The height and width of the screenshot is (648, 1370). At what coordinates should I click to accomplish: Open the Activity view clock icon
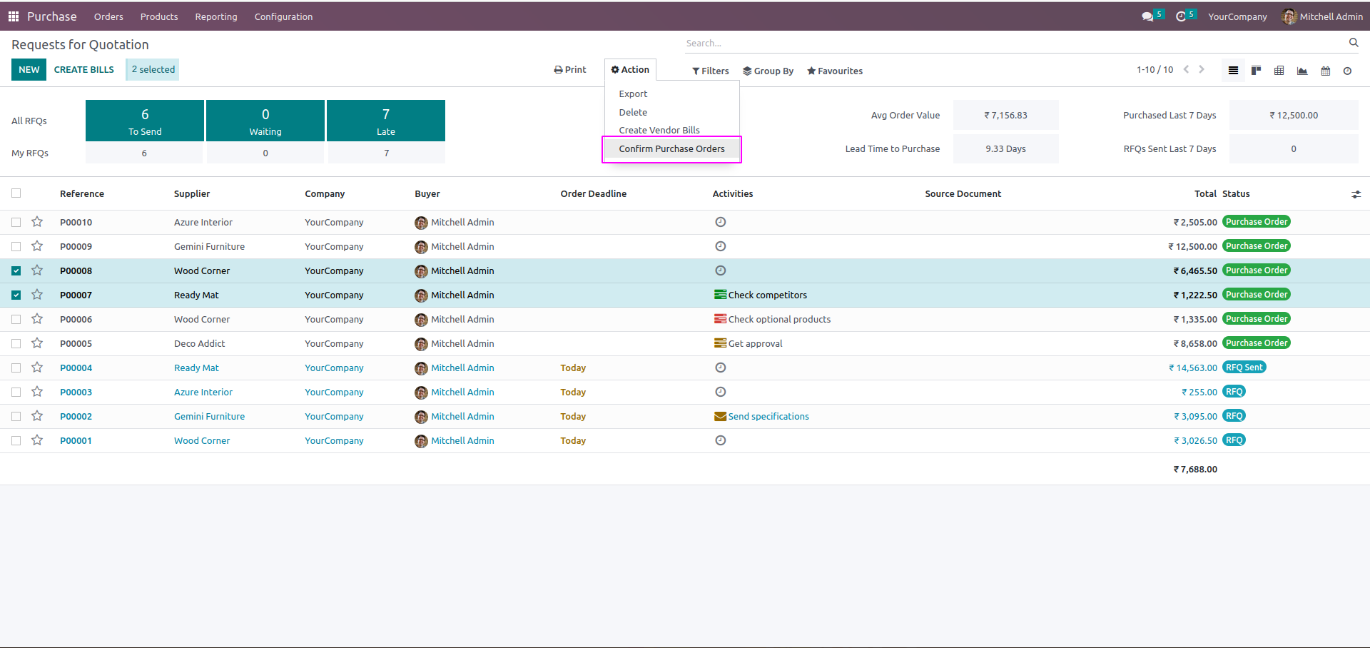point(1347,71)
